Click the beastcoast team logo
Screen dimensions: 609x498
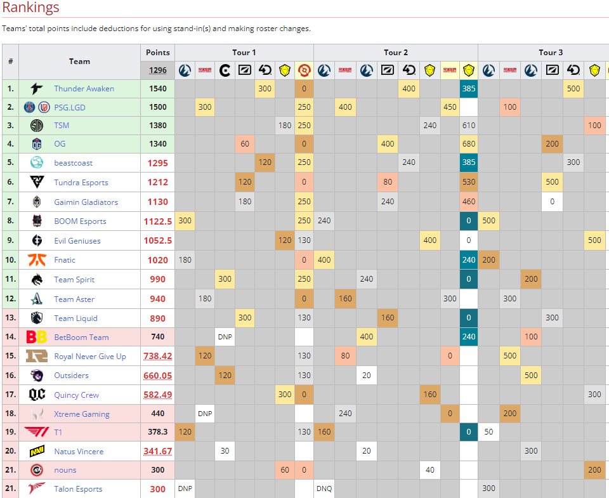pyautogui.click(x=37, y=162)
